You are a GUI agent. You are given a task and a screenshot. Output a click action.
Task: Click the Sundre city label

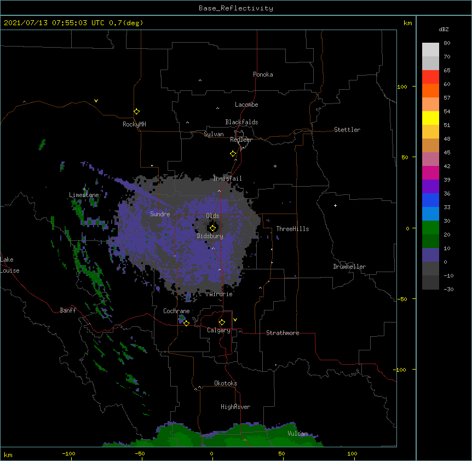pyautogui.click(x=160, y=214)
